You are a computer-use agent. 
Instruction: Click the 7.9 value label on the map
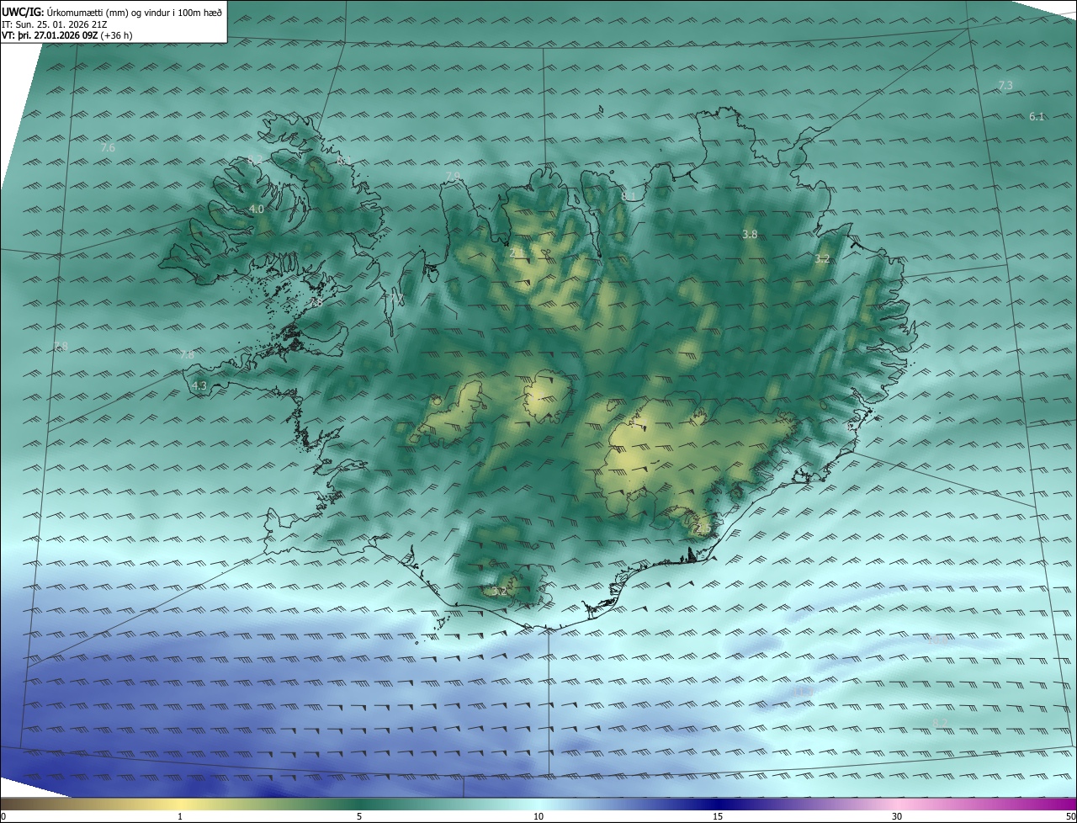pos(453,176)
